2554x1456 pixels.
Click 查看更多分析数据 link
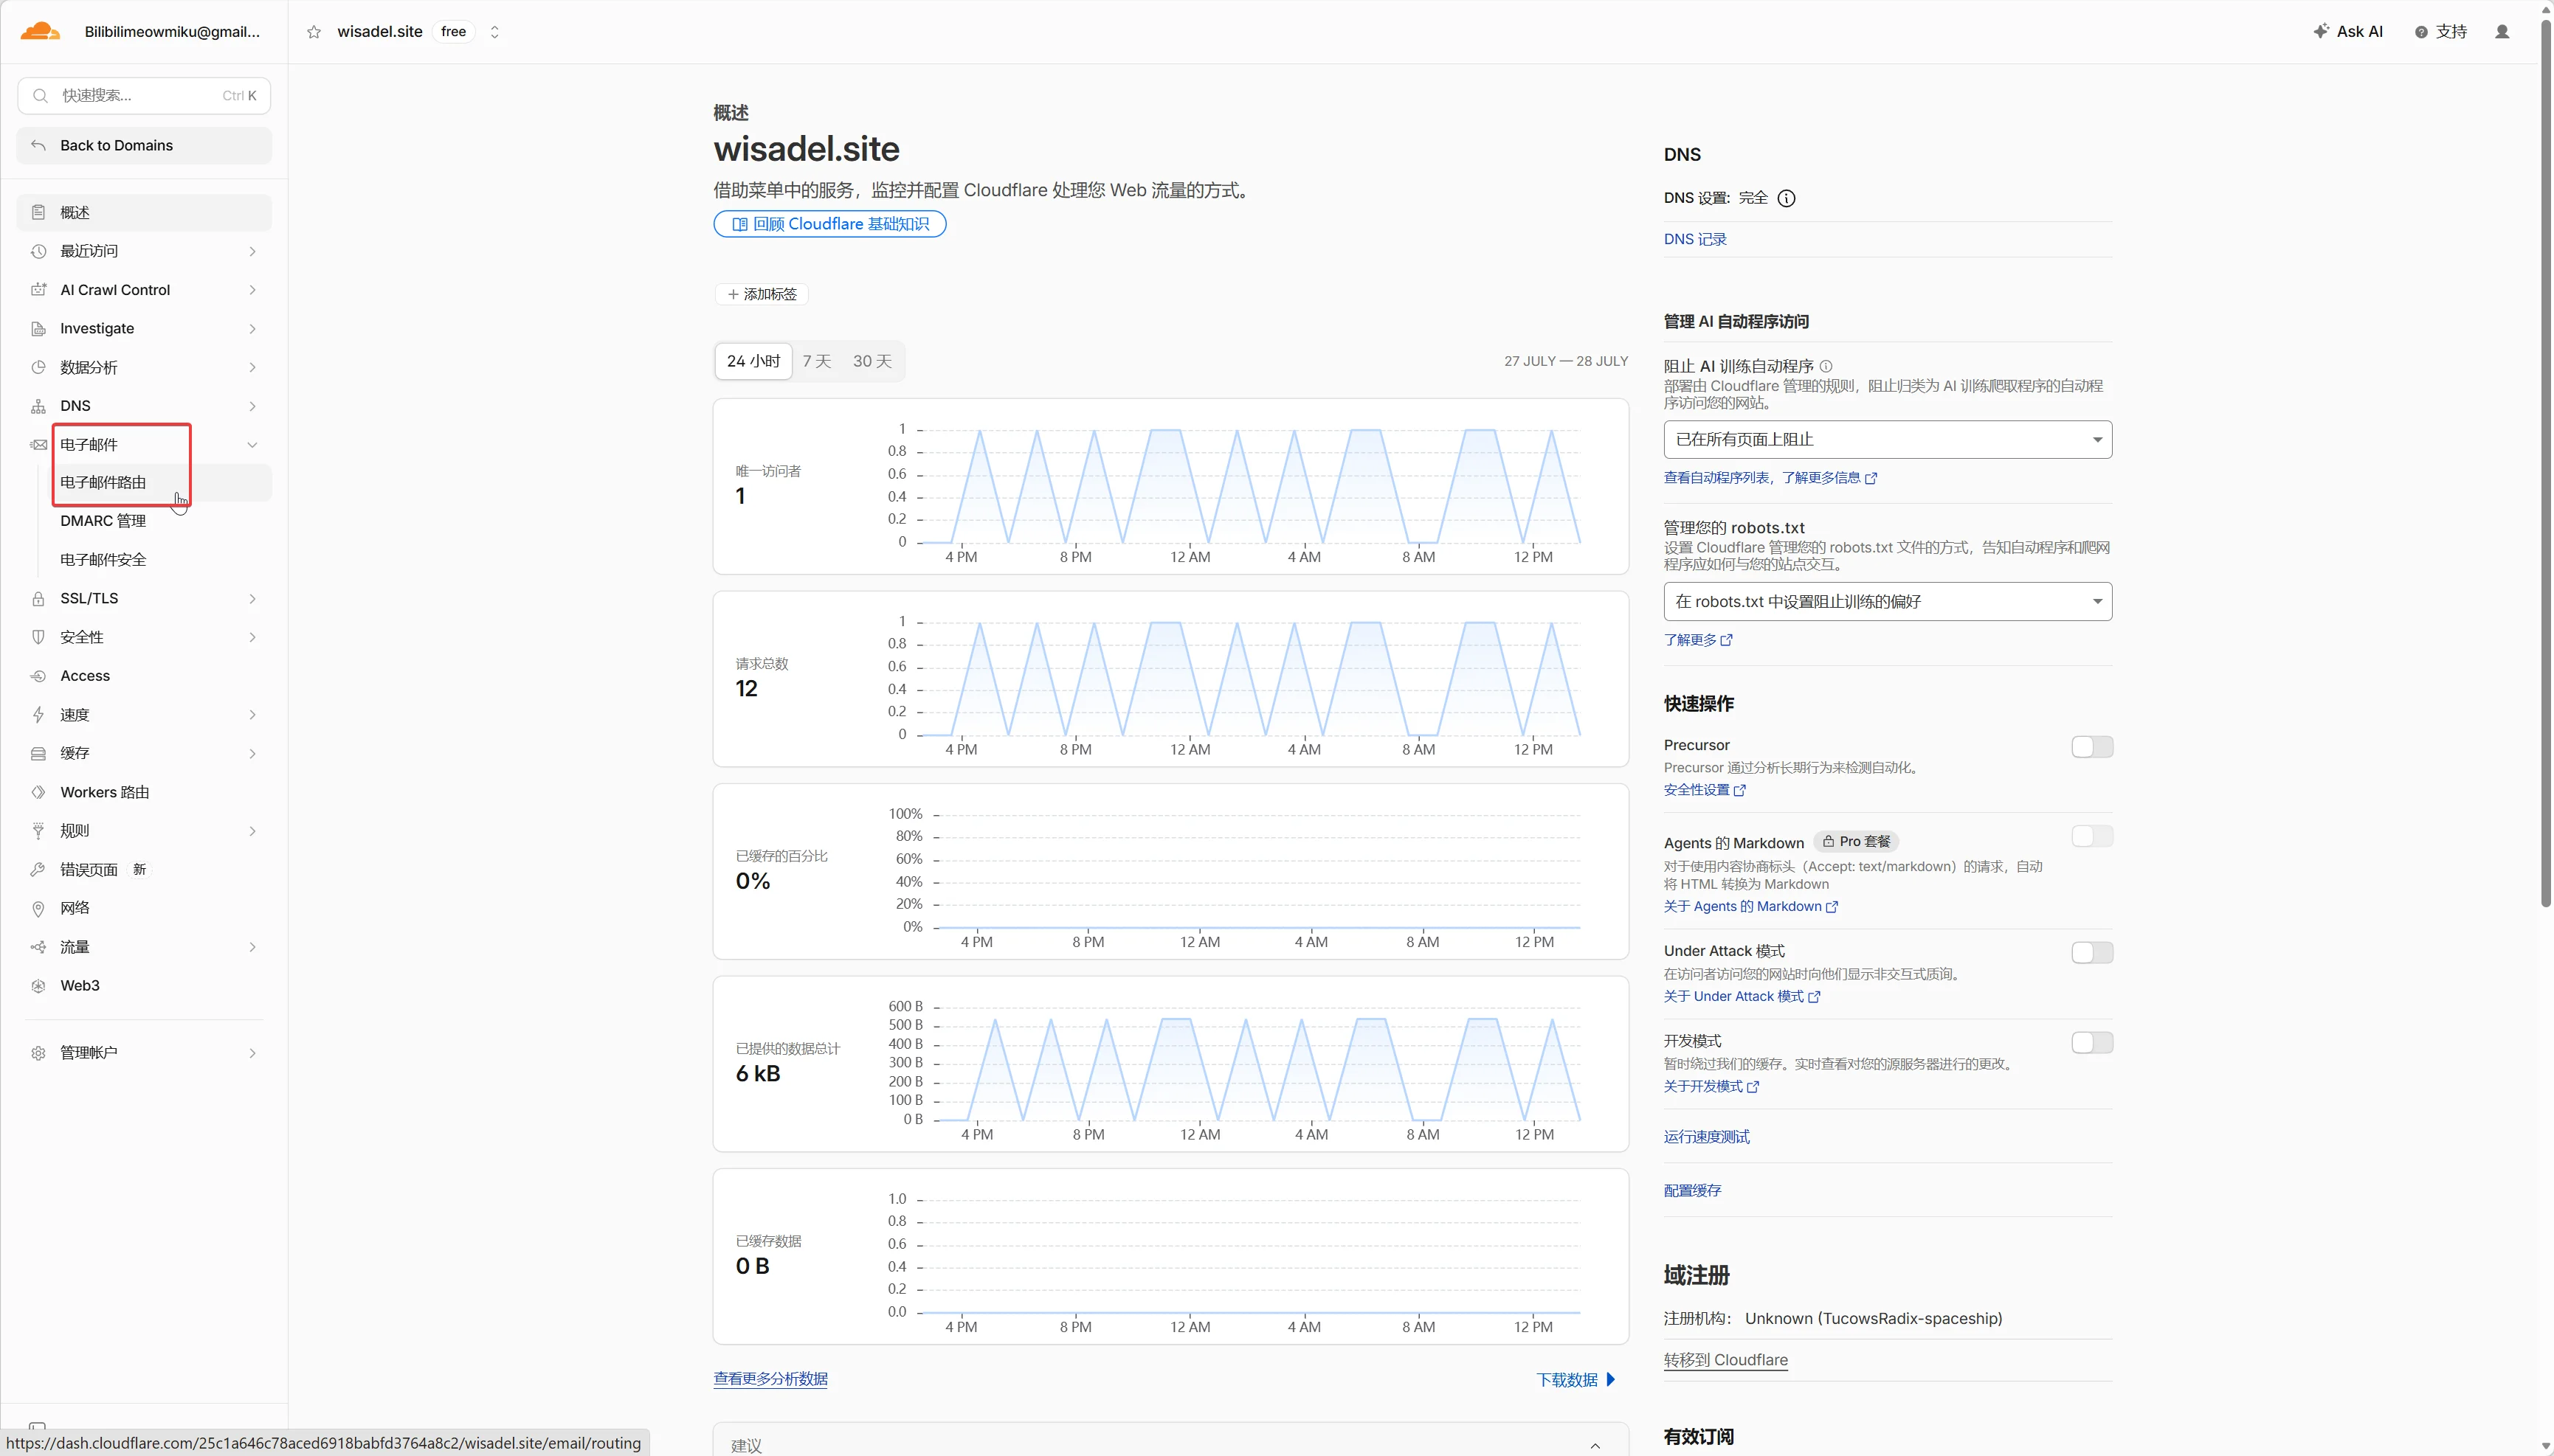click(x=770, y=1378)
